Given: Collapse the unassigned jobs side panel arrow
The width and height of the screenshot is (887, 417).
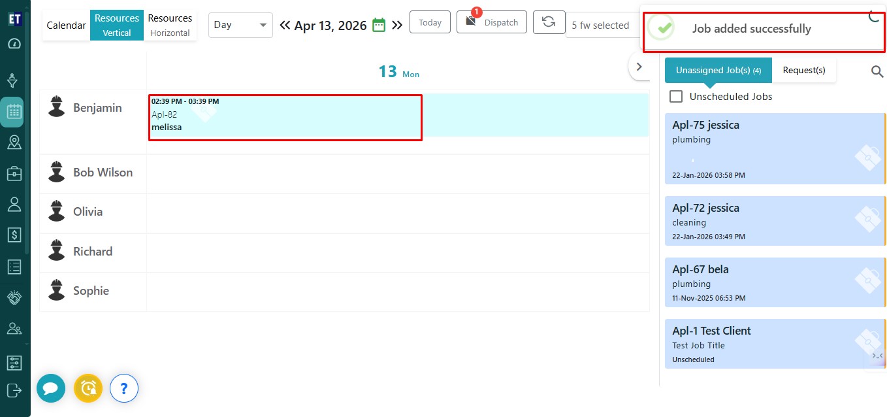Looking at the screenshot, I should (x=639, y=67).
